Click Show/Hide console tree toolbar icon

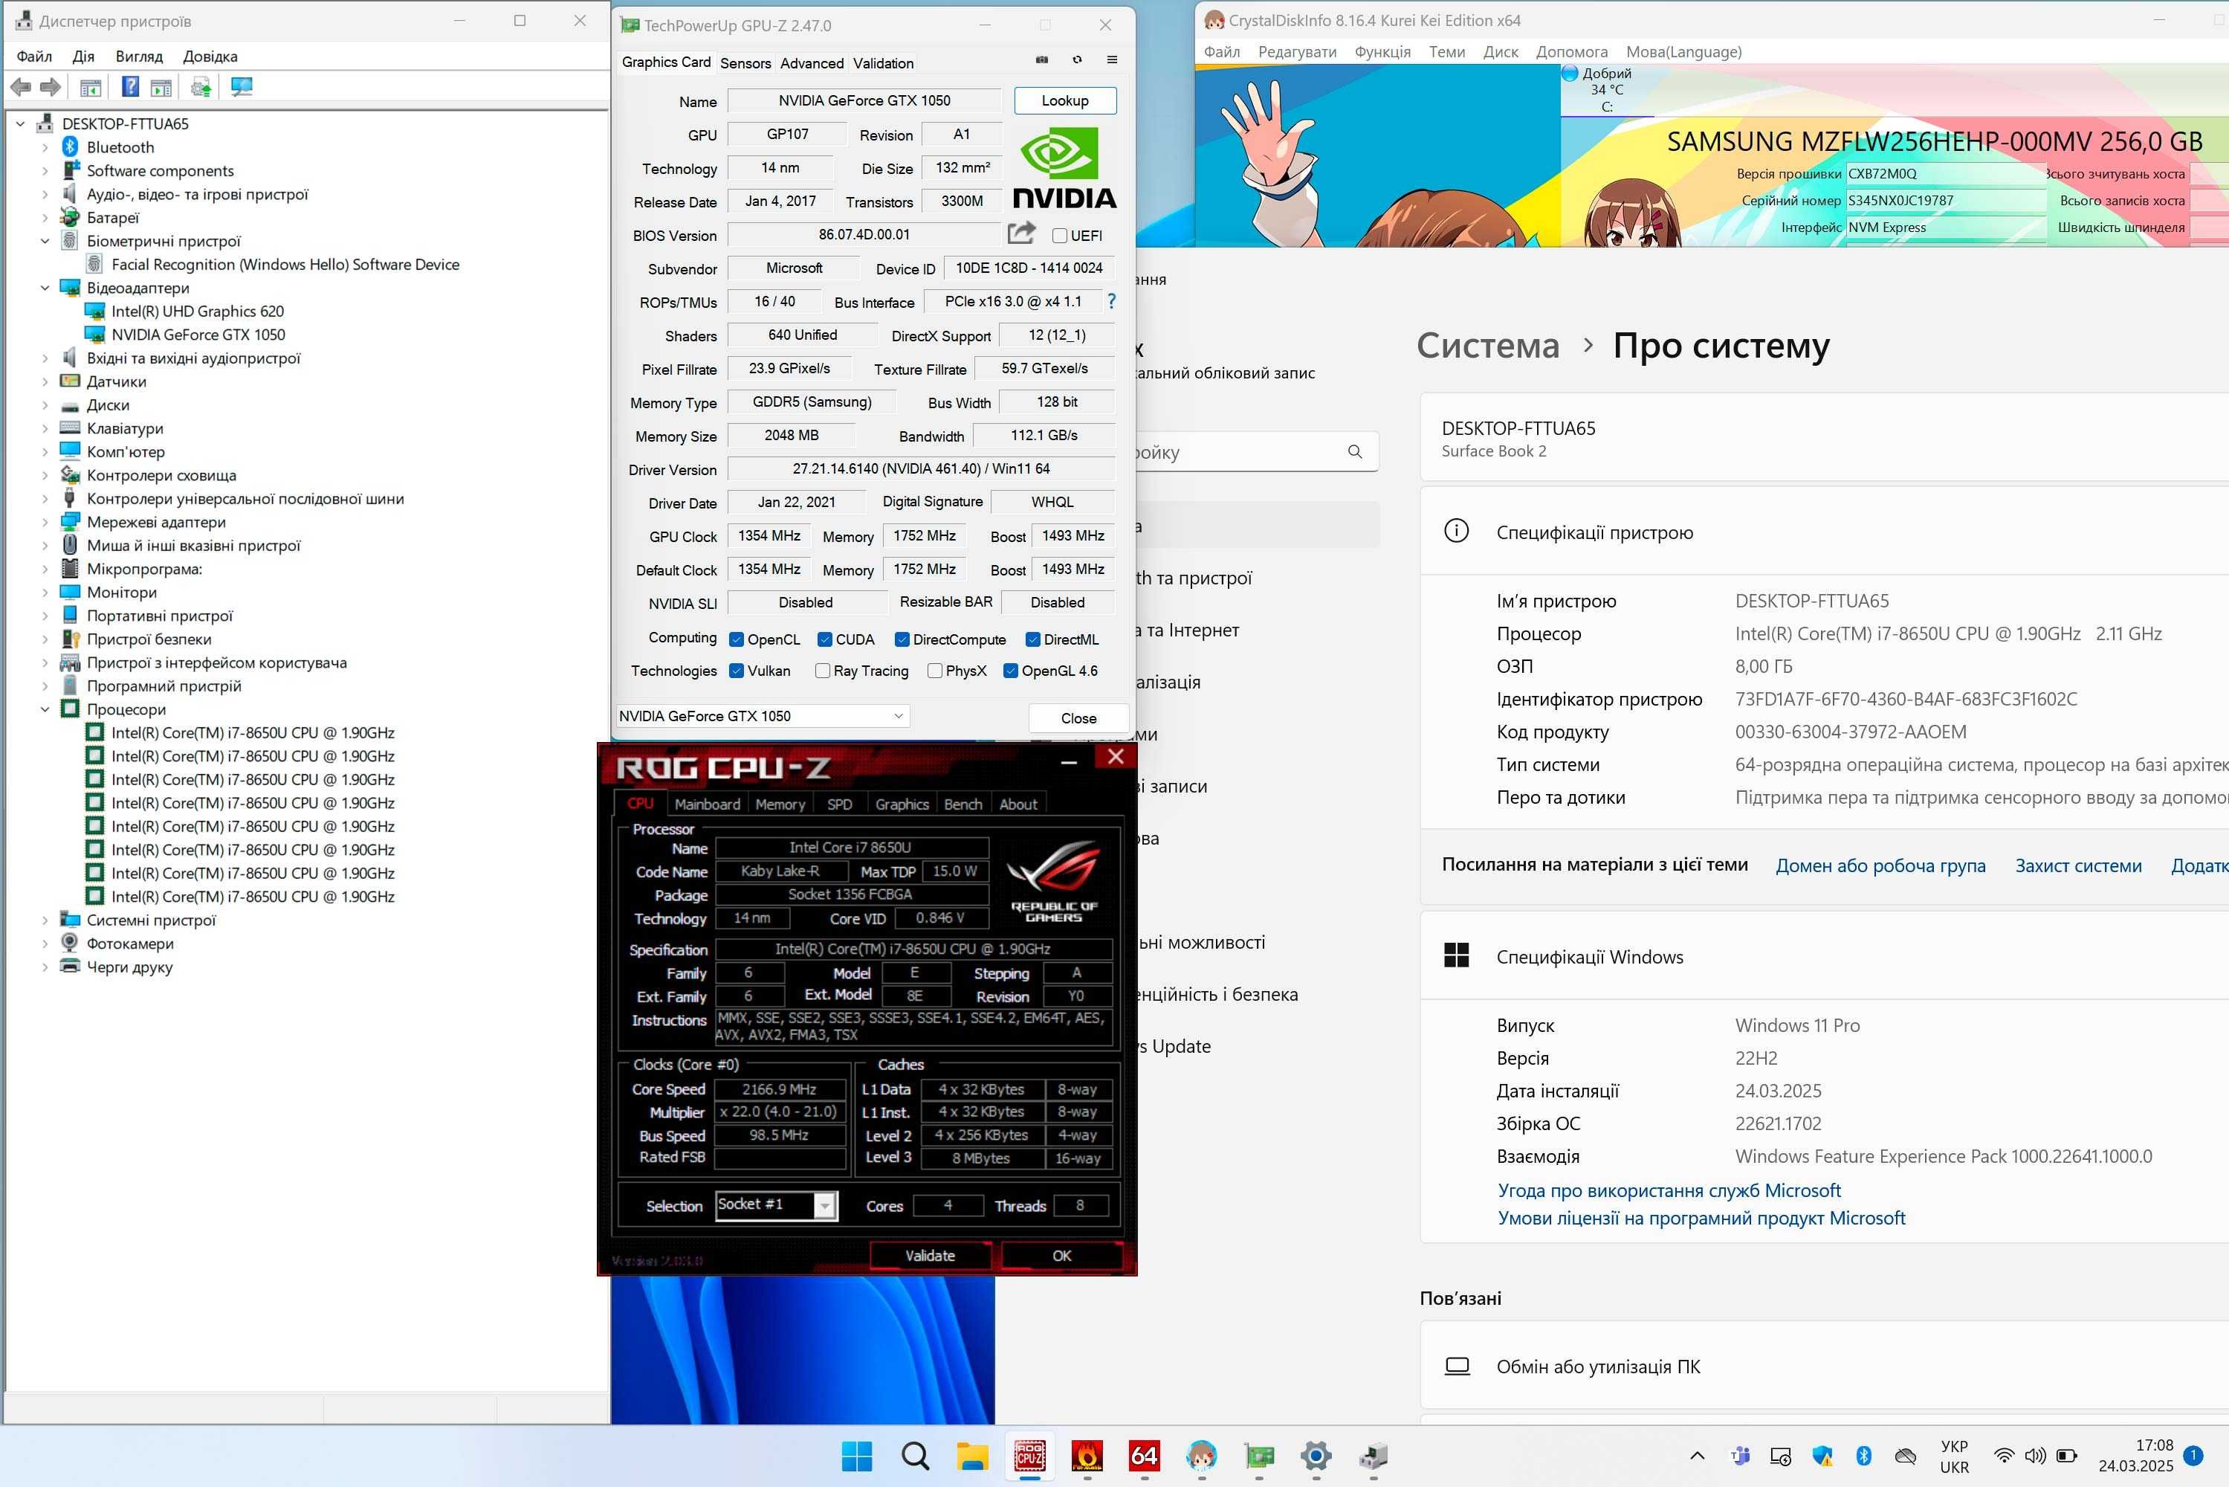tap(91, 87)
